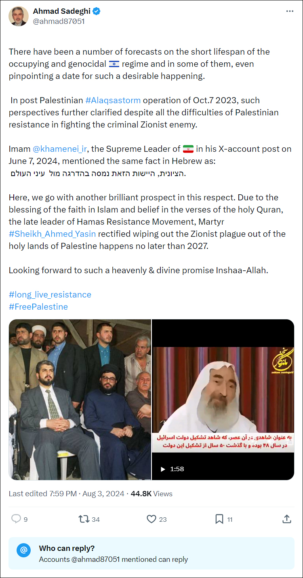Image resolution: width=303 pixels, height=578 pixels.
Task: Click the repost arrows icon
Action: [x=84, y=519]
